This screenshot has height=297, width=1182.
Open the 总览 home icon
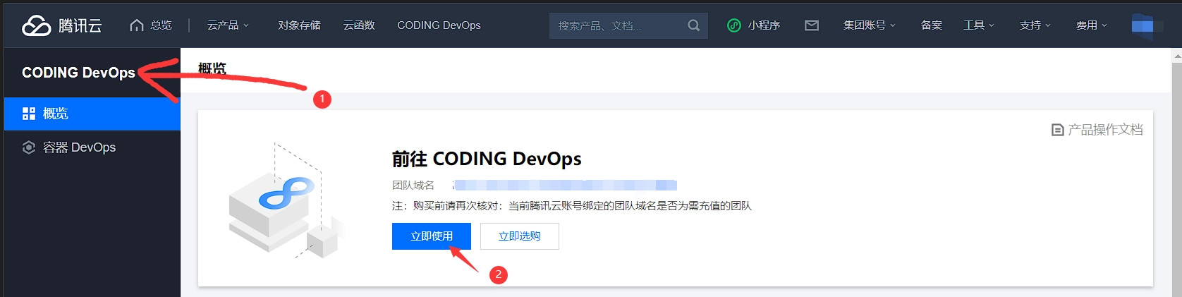click(137, 25)
